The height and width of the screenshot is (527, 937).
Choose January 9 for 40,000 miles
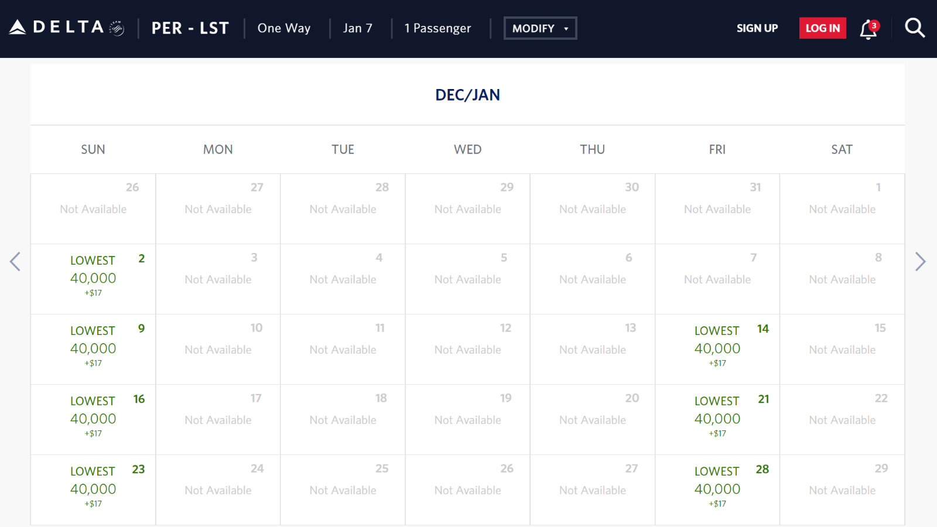[93, 350]
